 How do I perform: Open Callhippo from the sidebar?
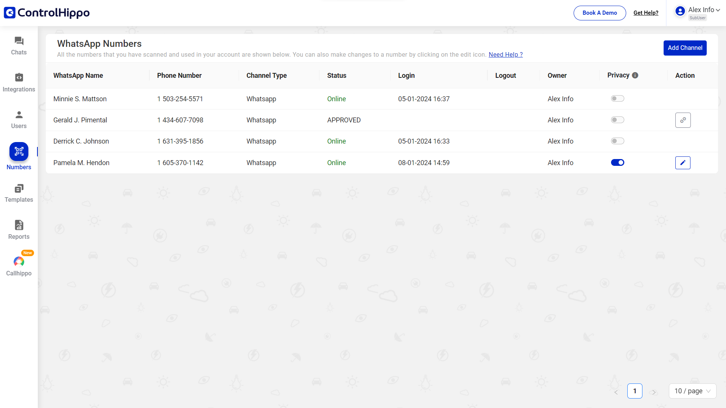point(19,266)
